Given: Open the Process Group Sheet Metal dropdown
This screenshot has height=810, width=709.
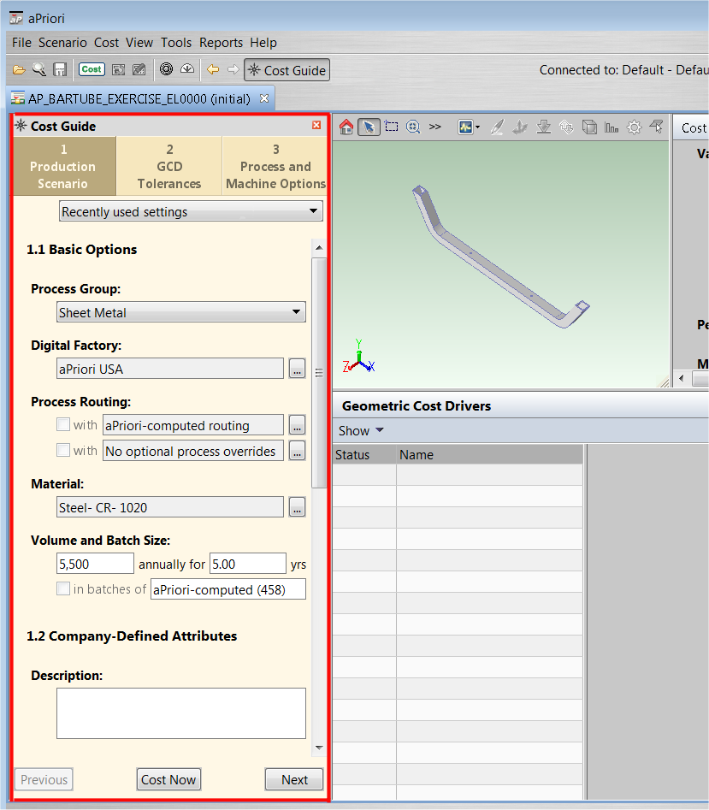Looking at the screenshot, I should (x=180, y=312).
